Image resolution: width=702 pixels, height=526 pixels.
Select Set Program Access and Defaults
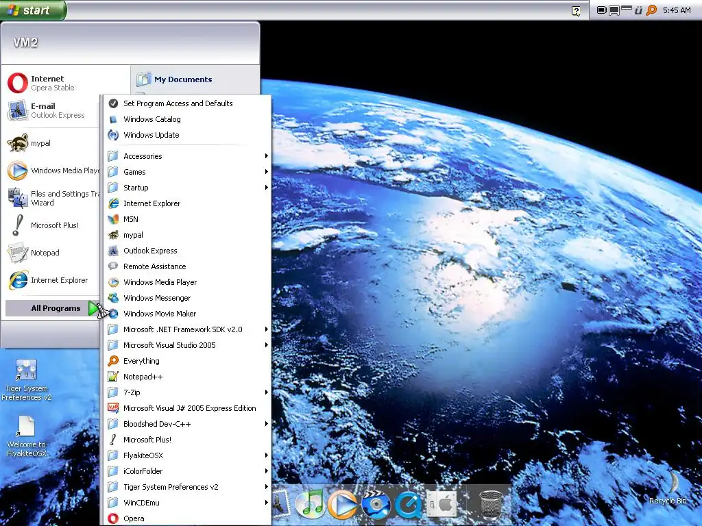tap(186, 103)
